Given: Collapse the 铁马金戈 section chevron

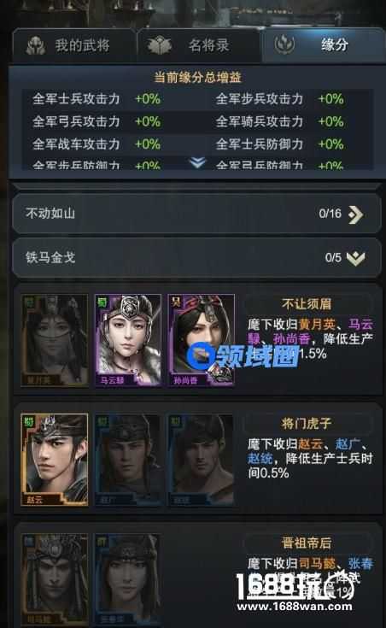Looking at the screenshot, I should click(355, 258).
